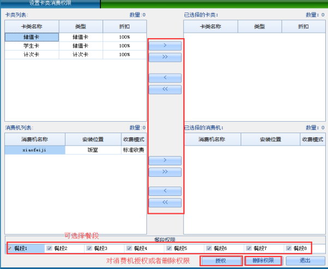Toggle the 餐段4 checkbox
Screen dimensions: 328x269
[x=129, y=248]
